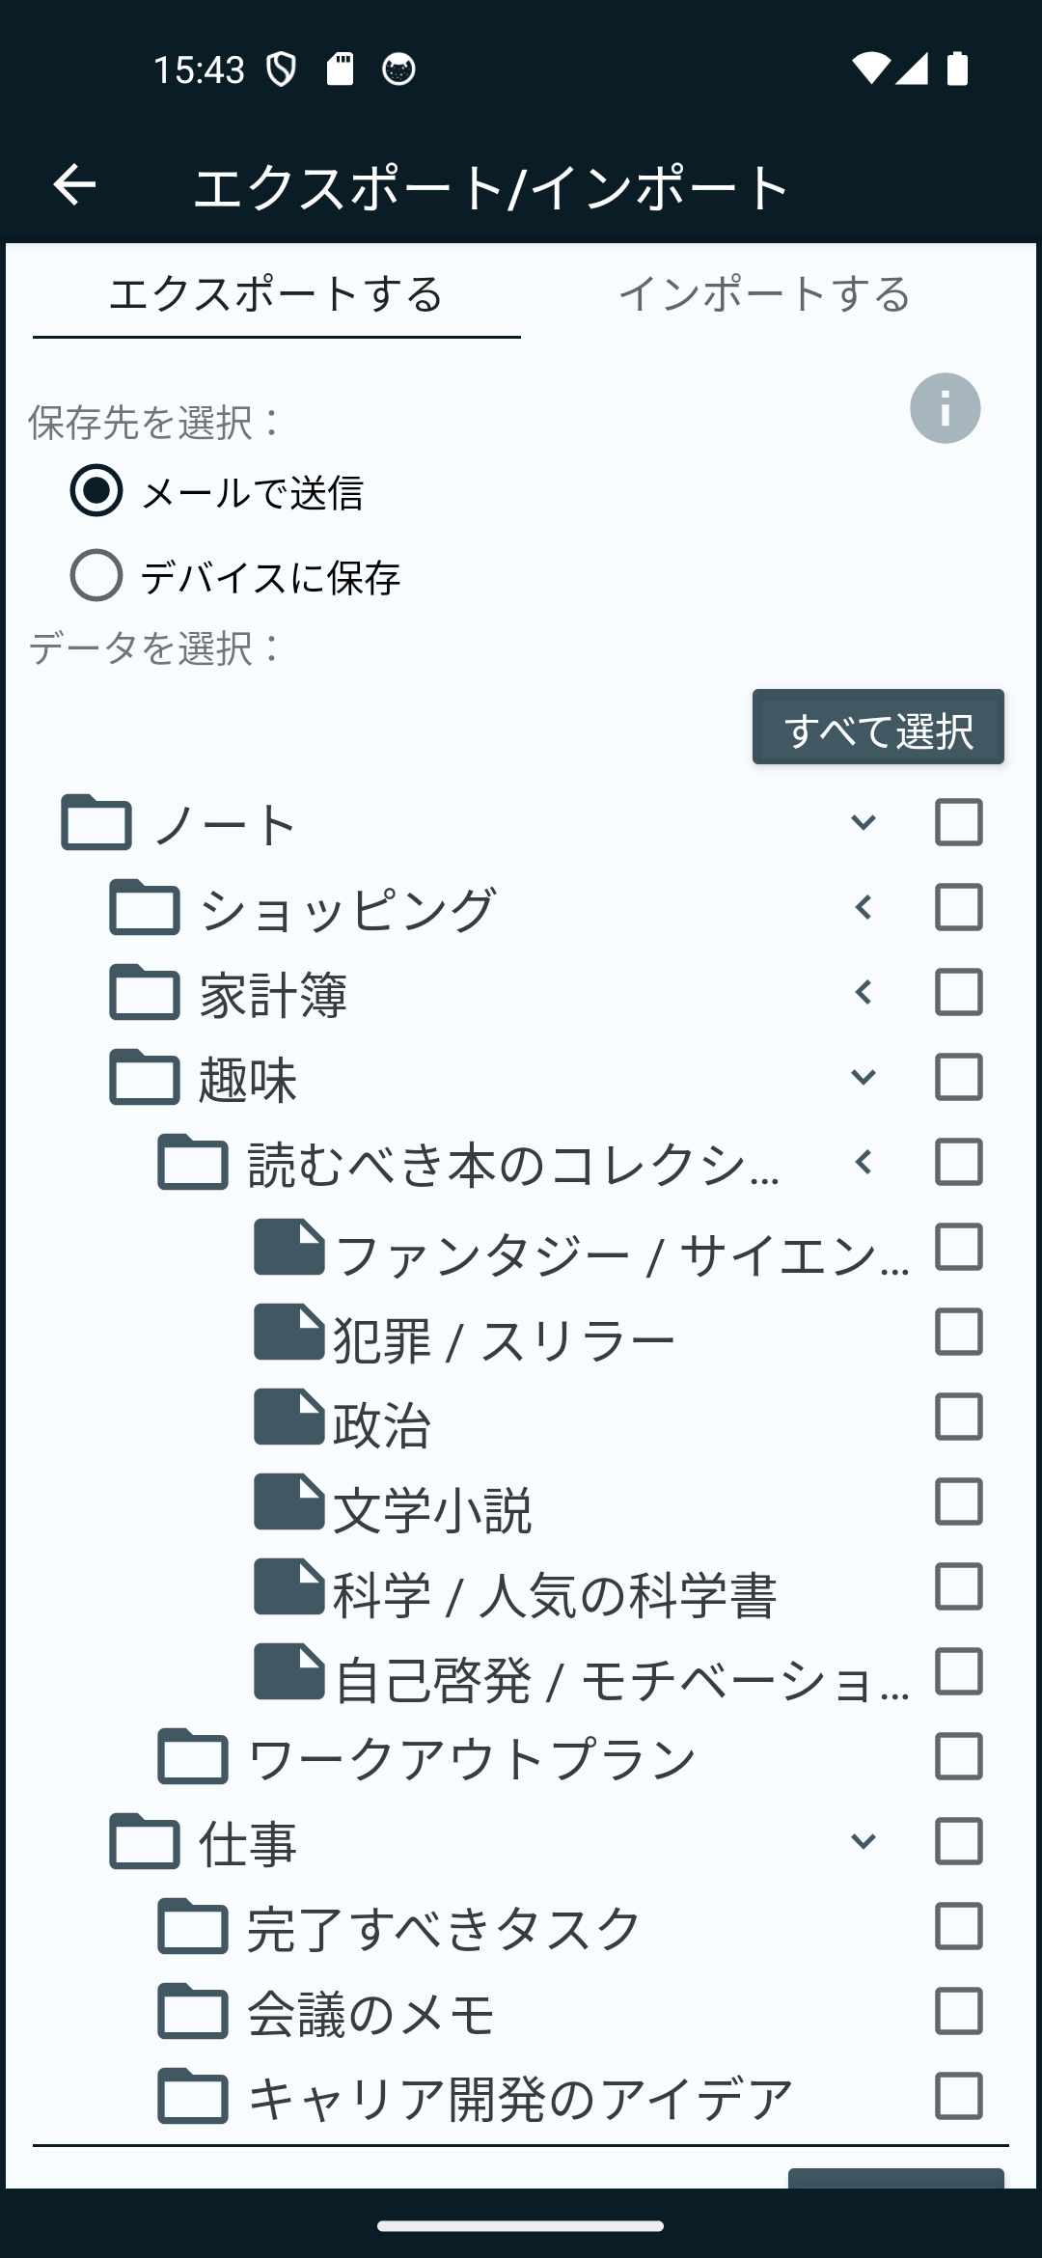This screenshot has height=2258, width=1042.
Task: Check the 犯罪 / スリラー checkbox
Action: tap(959, 1332)
